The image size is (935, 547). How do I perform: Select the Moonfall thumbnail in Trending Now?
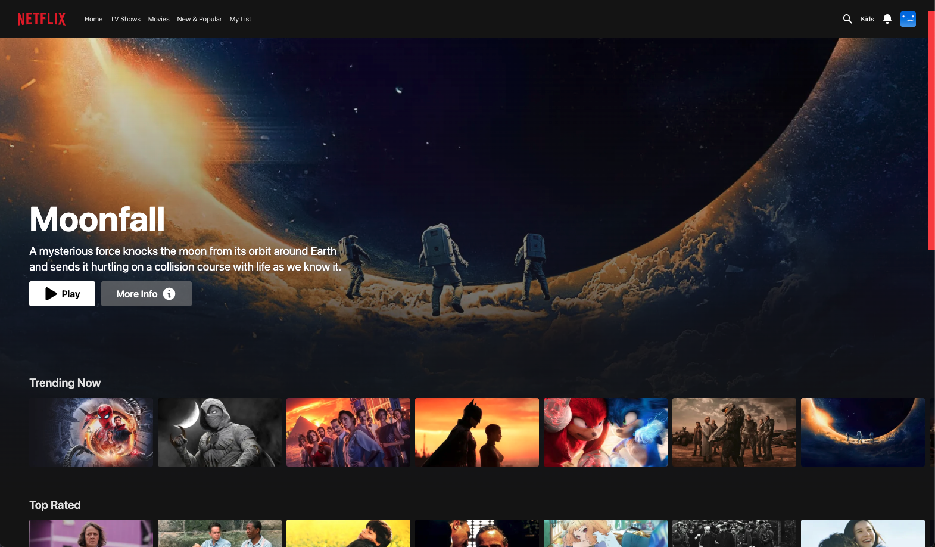click(863, 432)
